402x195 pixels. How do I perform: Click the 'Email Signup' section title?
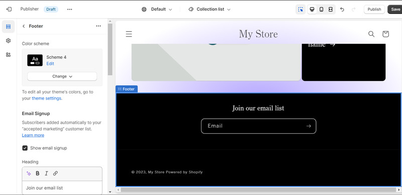click(36, 114)
